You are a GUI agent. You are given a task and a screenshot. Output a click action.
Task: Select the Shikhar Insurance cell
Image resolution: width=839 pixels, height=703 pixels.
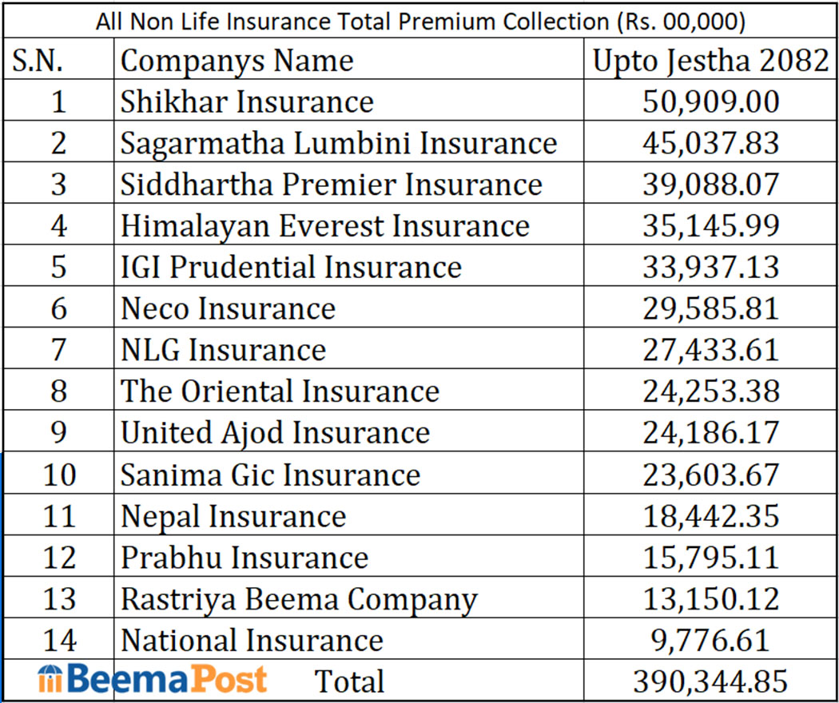(247, 101)
